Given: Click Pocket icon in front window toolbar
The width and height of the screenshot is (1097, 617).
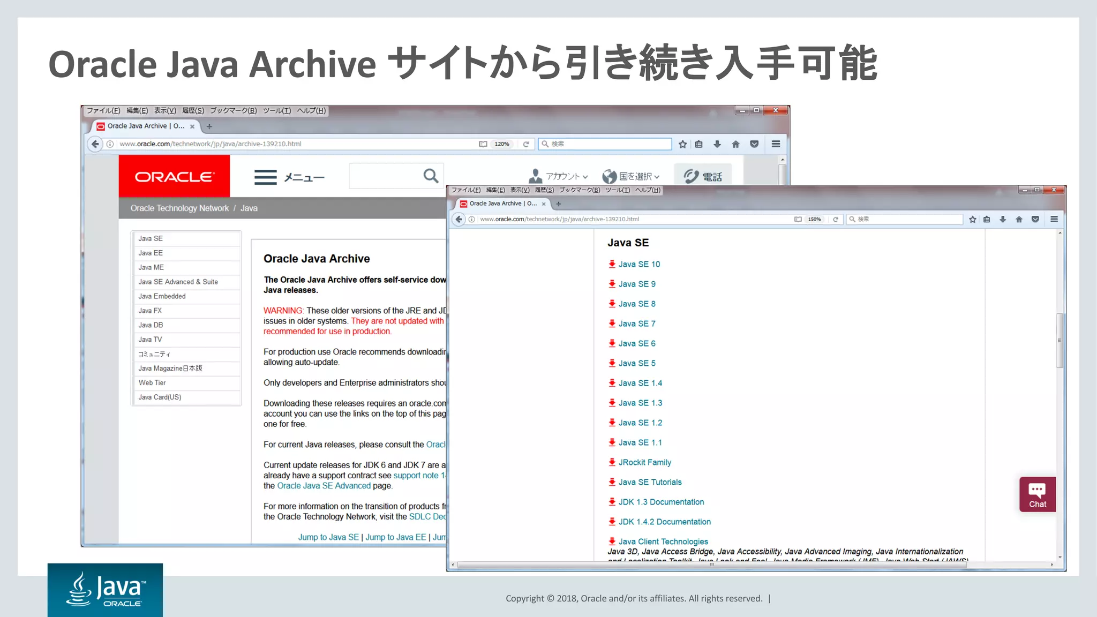Looking at the screenshot, I should click(x=1035, y=219).
